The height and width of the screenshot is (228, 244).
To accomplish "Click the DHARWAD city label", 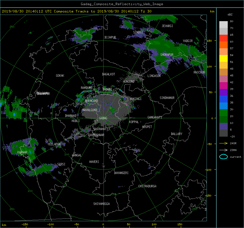I will pos(70,116).
